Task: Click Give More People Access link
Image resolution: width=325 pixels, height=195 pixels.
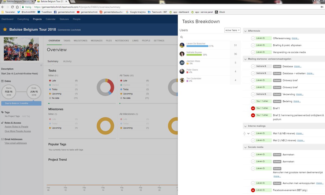Action: [18, 131]
